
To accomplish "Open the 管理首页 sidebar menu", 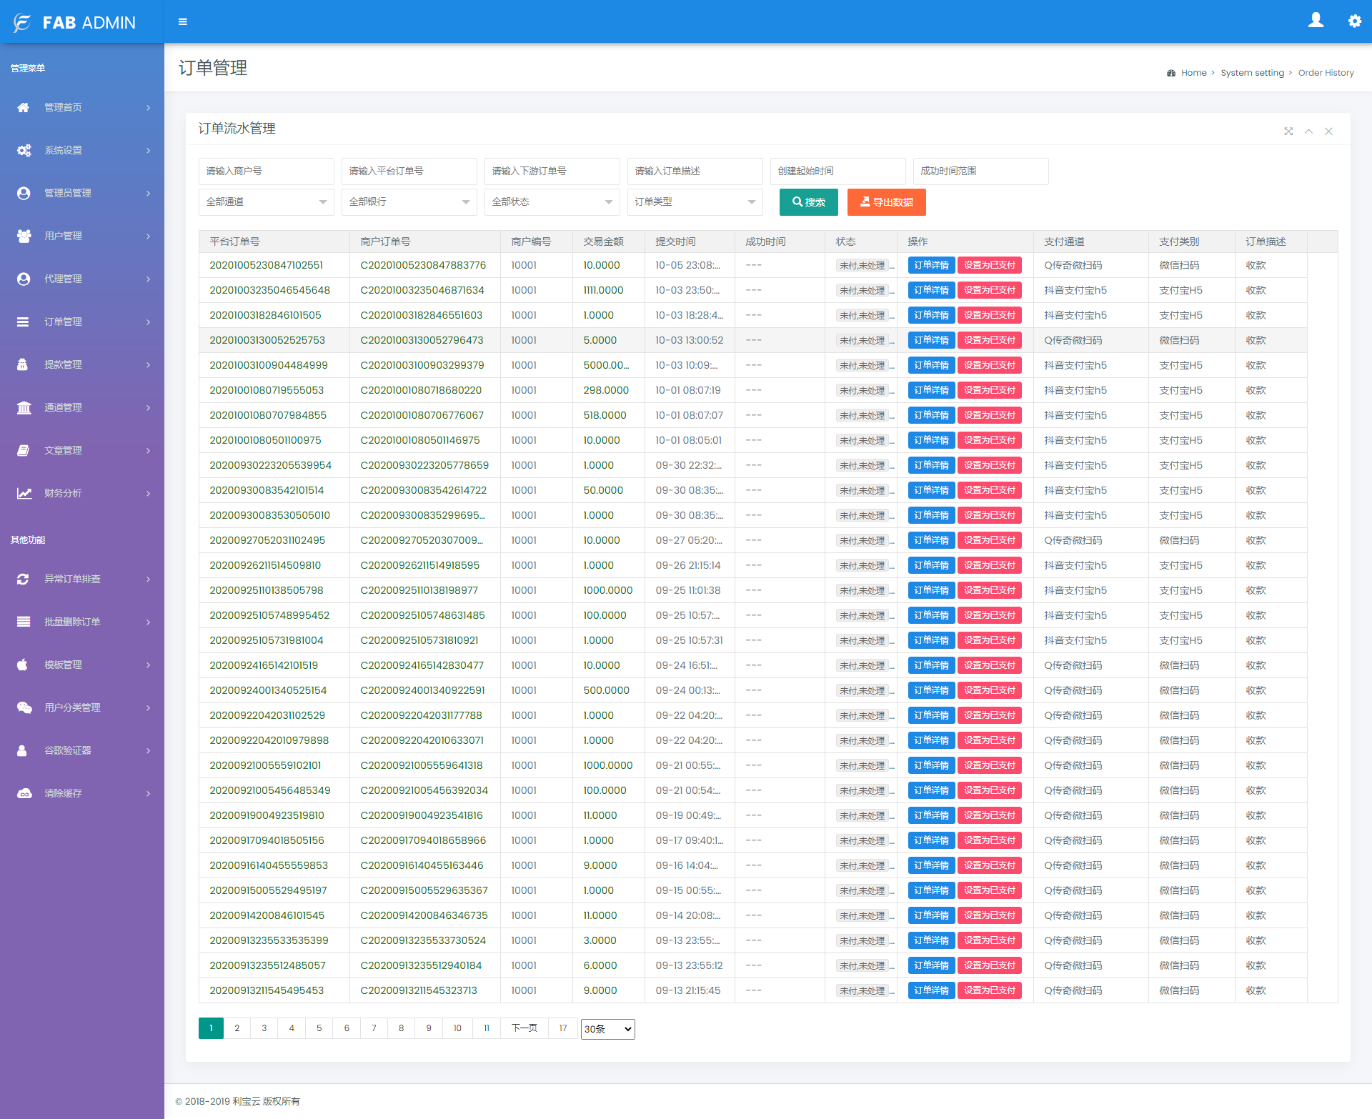I will coord(82,107).
